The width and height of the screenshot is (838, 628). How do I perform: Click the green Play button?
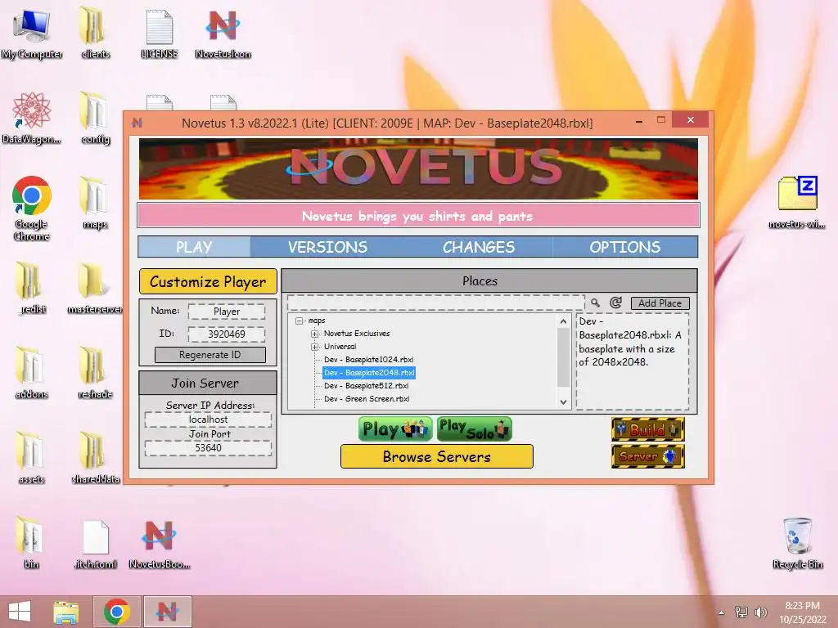(395, 429)
